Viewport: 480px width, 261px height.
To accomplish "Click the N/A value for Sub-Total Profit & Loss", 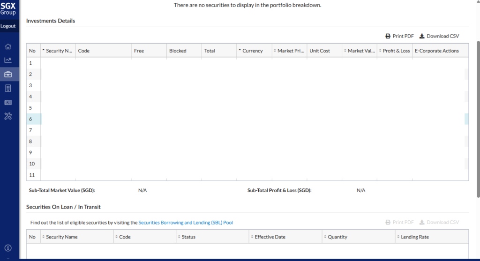I will (361, 190).
